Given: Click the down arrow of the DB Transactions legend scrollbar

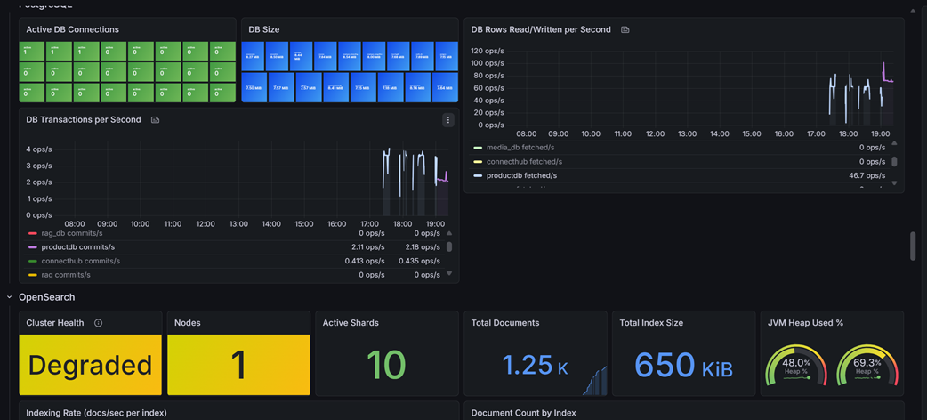Looking at the screenshot, I should [x=449, y=273].
